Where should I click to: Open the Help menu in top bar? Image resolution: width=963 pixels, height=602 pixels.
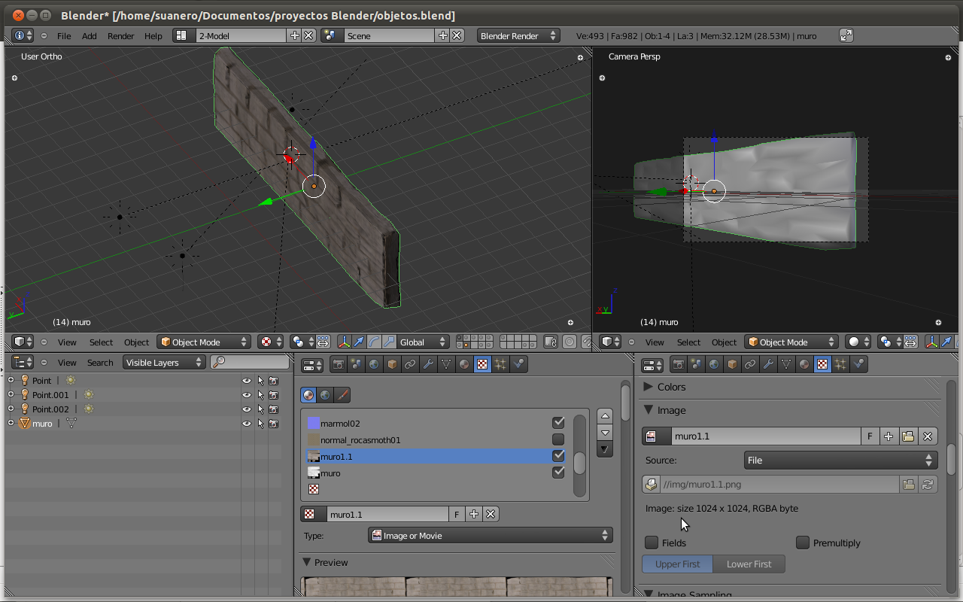[153, 36]
